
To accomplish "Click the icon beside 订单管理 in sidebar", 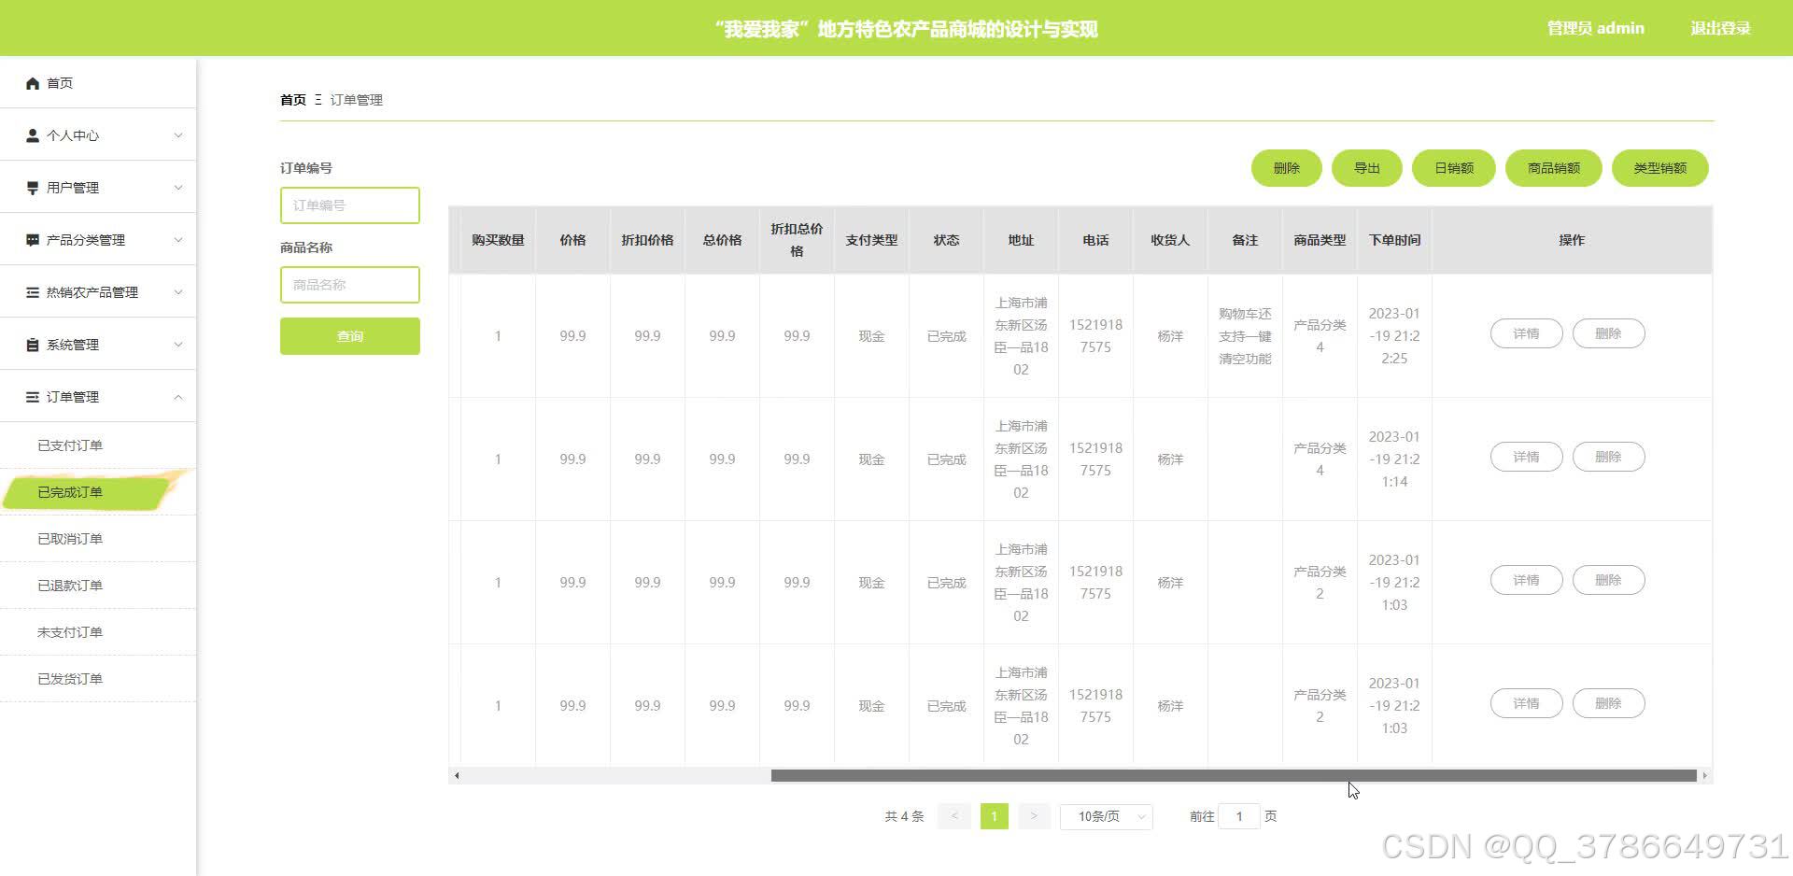I will (x=33, y=397).
